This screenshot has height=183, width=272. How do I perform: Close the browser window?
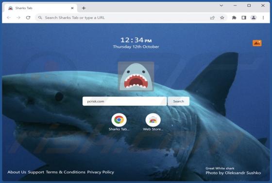263,6
